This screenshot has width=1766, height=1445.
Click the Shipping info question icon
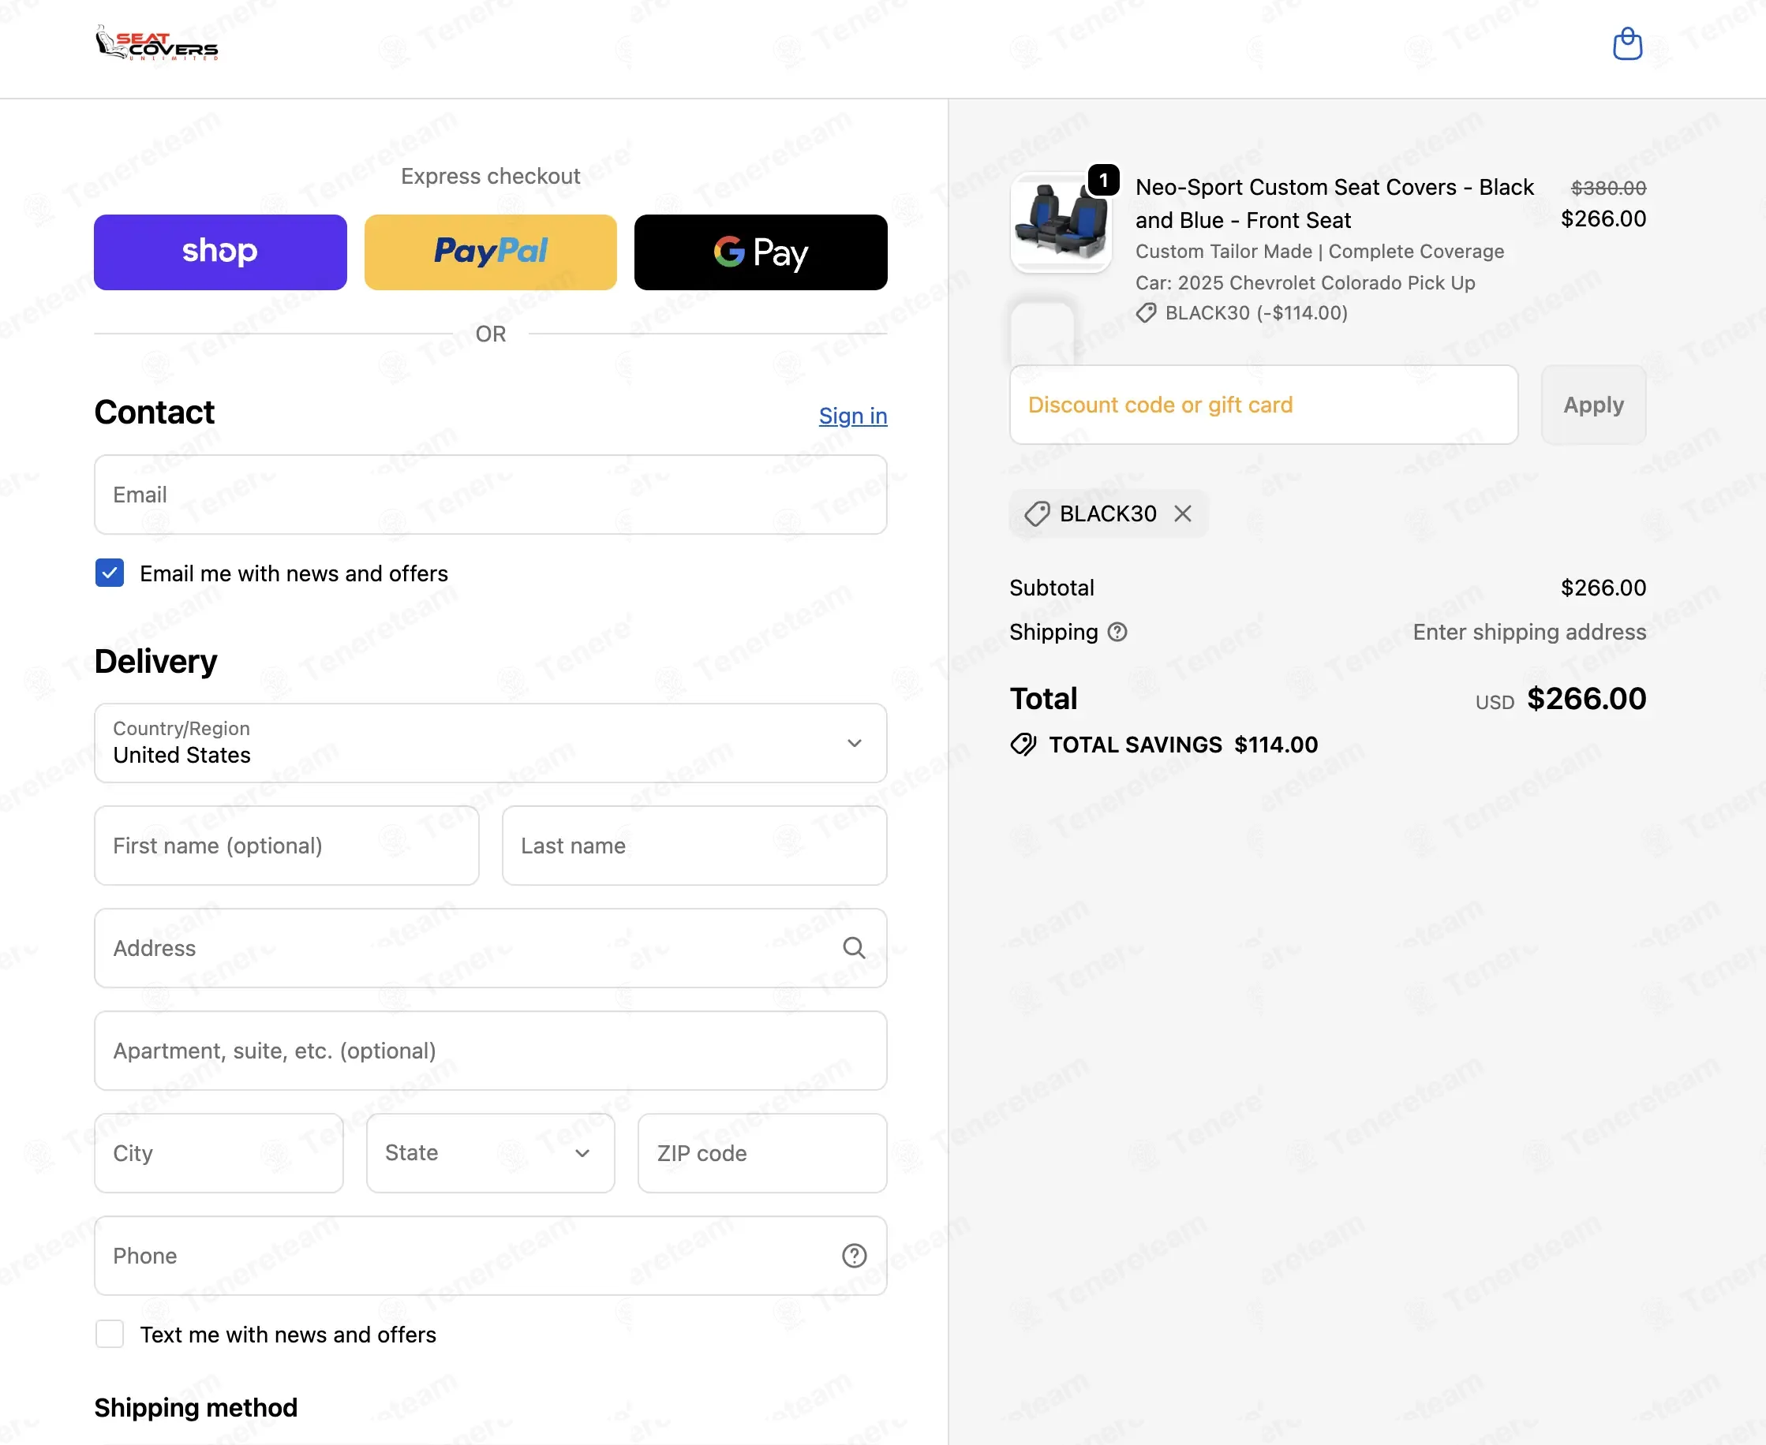coord(1117,633)
